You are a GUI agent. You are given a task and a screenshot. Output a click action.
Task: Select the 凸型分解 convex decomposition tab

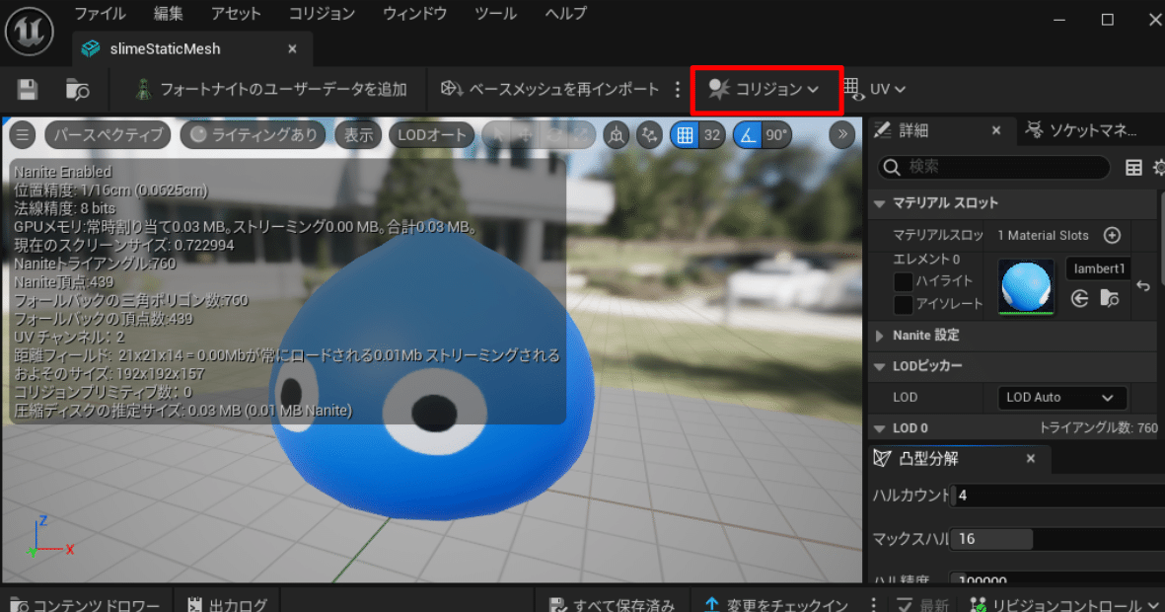point(928,459)
